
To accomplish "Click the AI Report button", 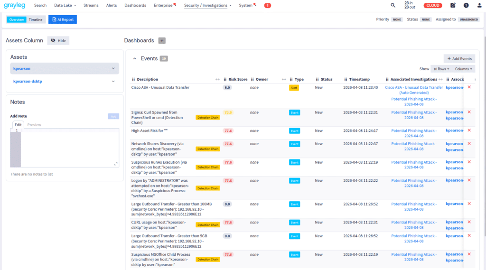I will pyautogui.click(x=62, y=19).
